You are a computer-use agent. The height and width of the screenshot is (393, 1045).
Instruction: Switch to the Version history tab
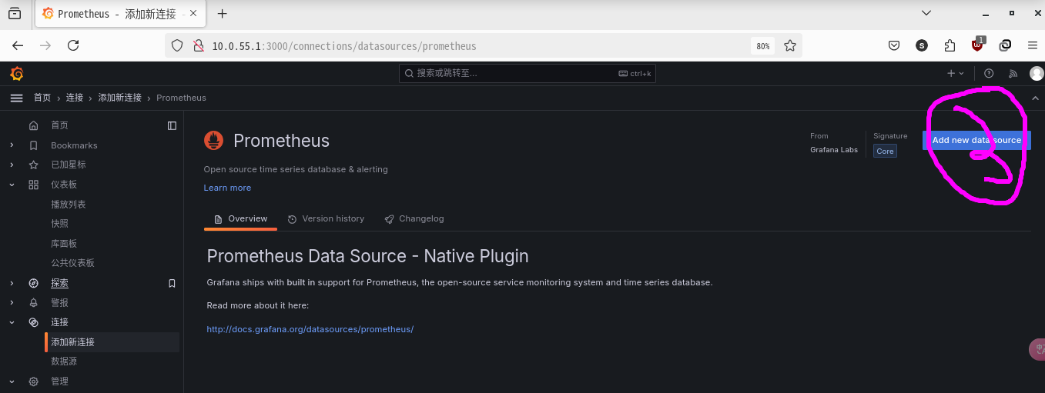[326, 218]
